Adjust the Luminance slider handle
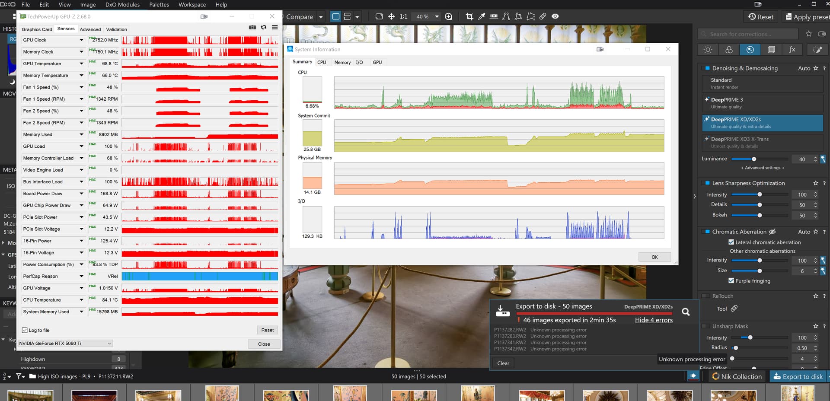 click(x=754, y=159)
